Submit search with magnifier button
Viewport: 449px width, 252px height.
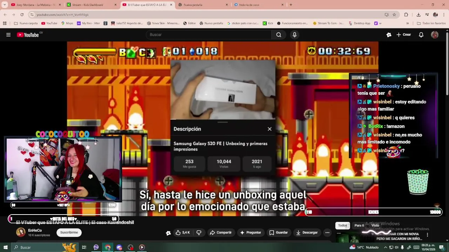click(x=279, y=35)
